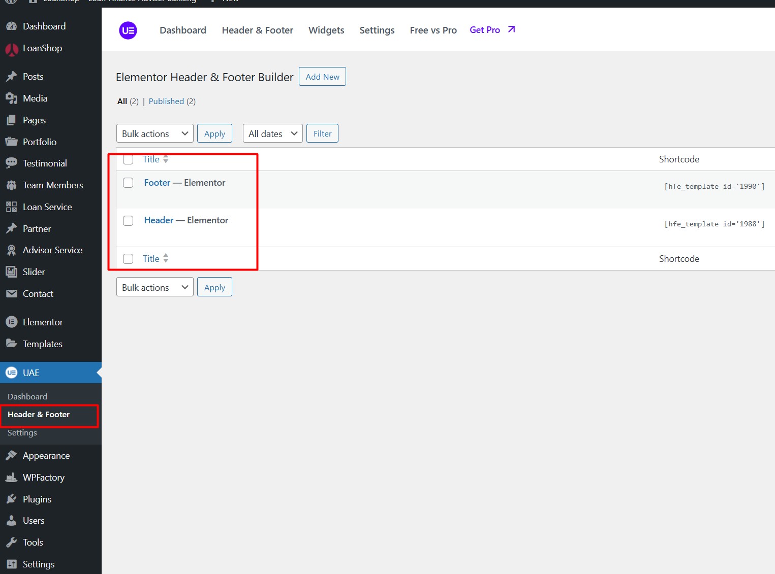Click the Get Pro arrow icon
The image size is (775, 574).
511,29
